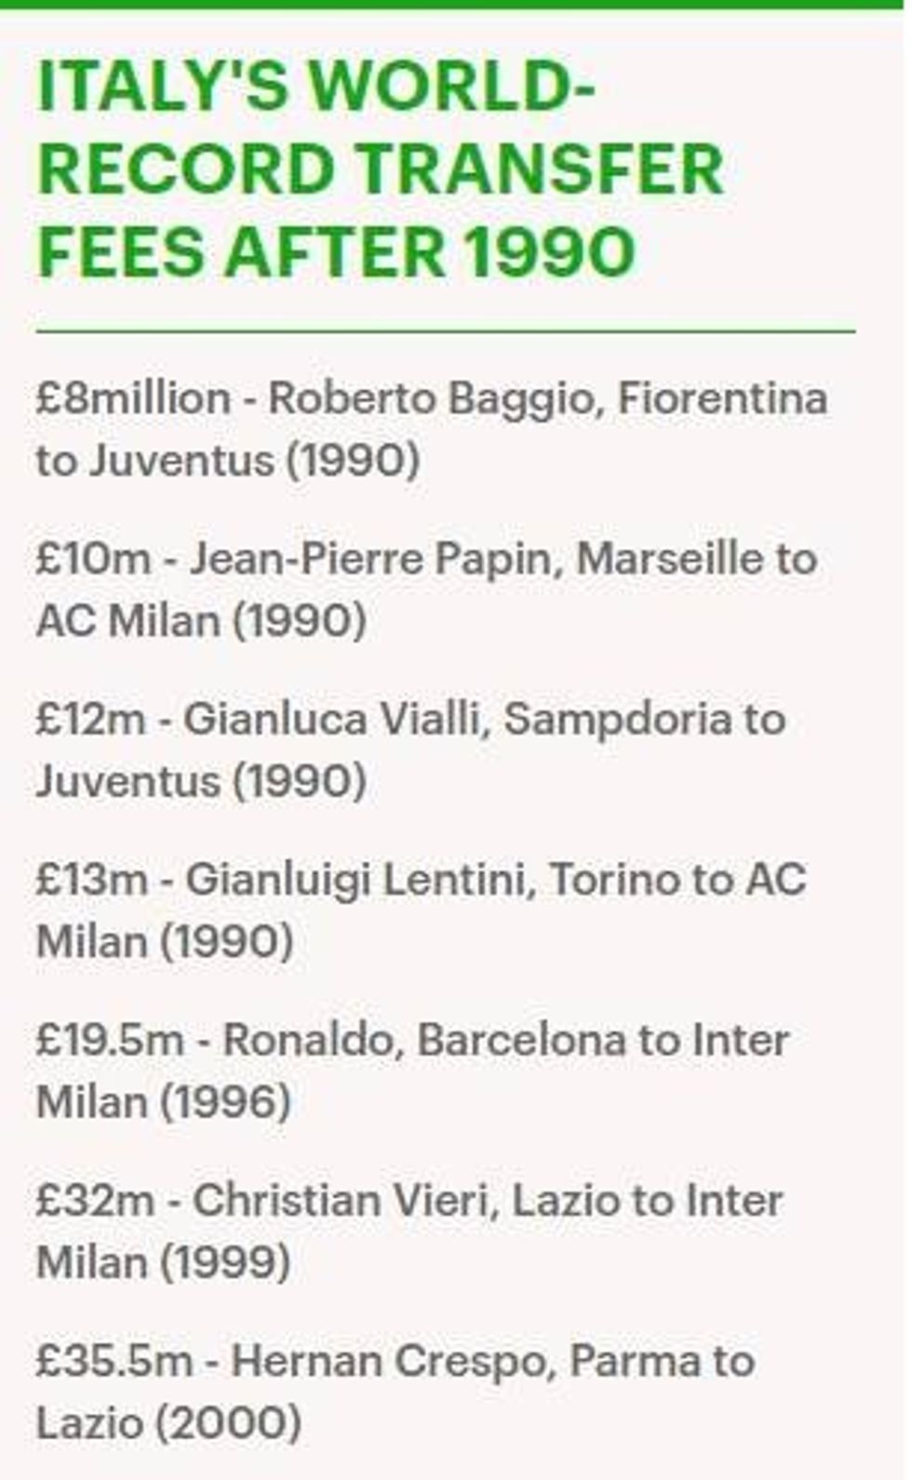The width and height of the screenshot is (912, 1480).
Task: Click the word Torino
Action: [x=604, y=880]
